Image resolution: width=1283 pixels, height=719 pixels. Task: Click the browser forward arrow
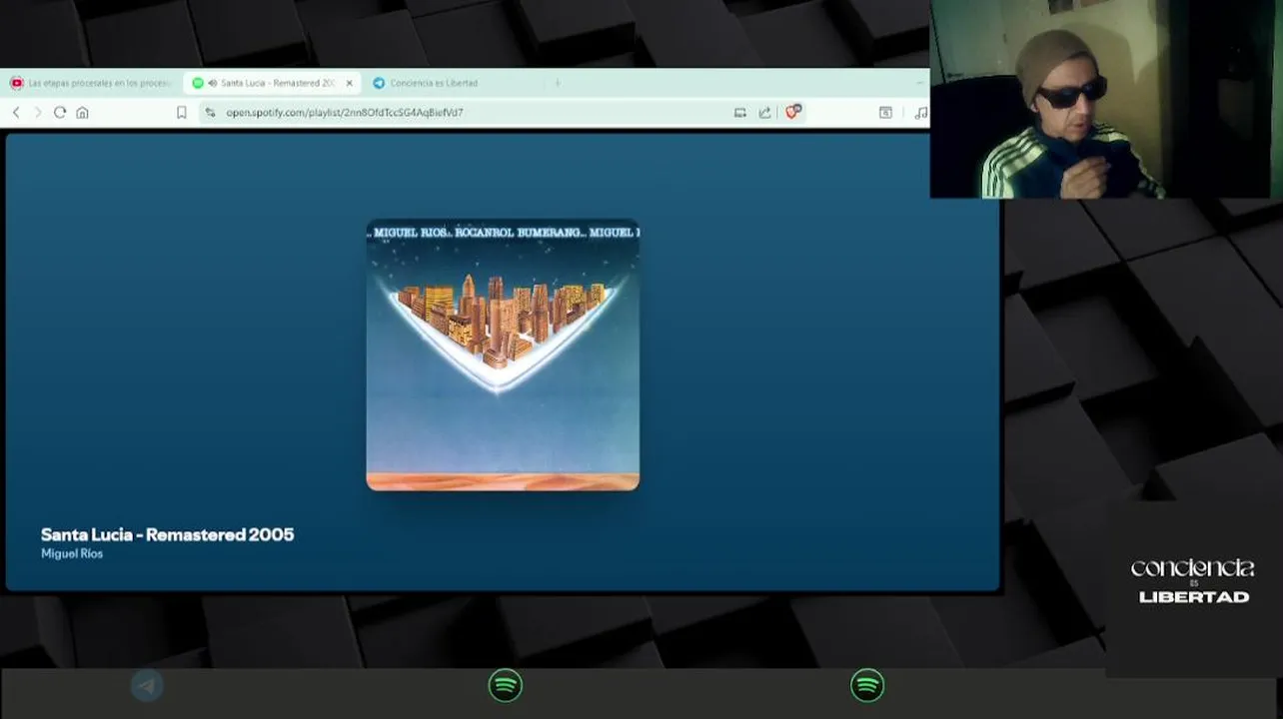pyautogui.click(x=38, y=113)
